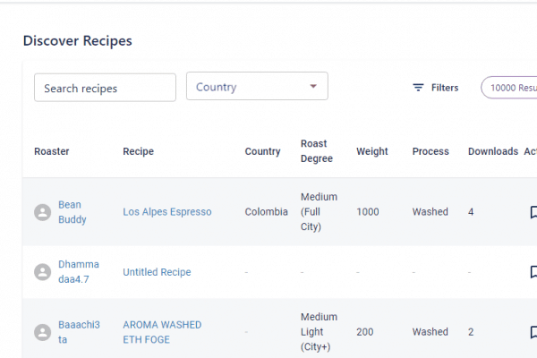
Task: Click the Baaachi3ta avatar icon
Action: coord(42,332)
